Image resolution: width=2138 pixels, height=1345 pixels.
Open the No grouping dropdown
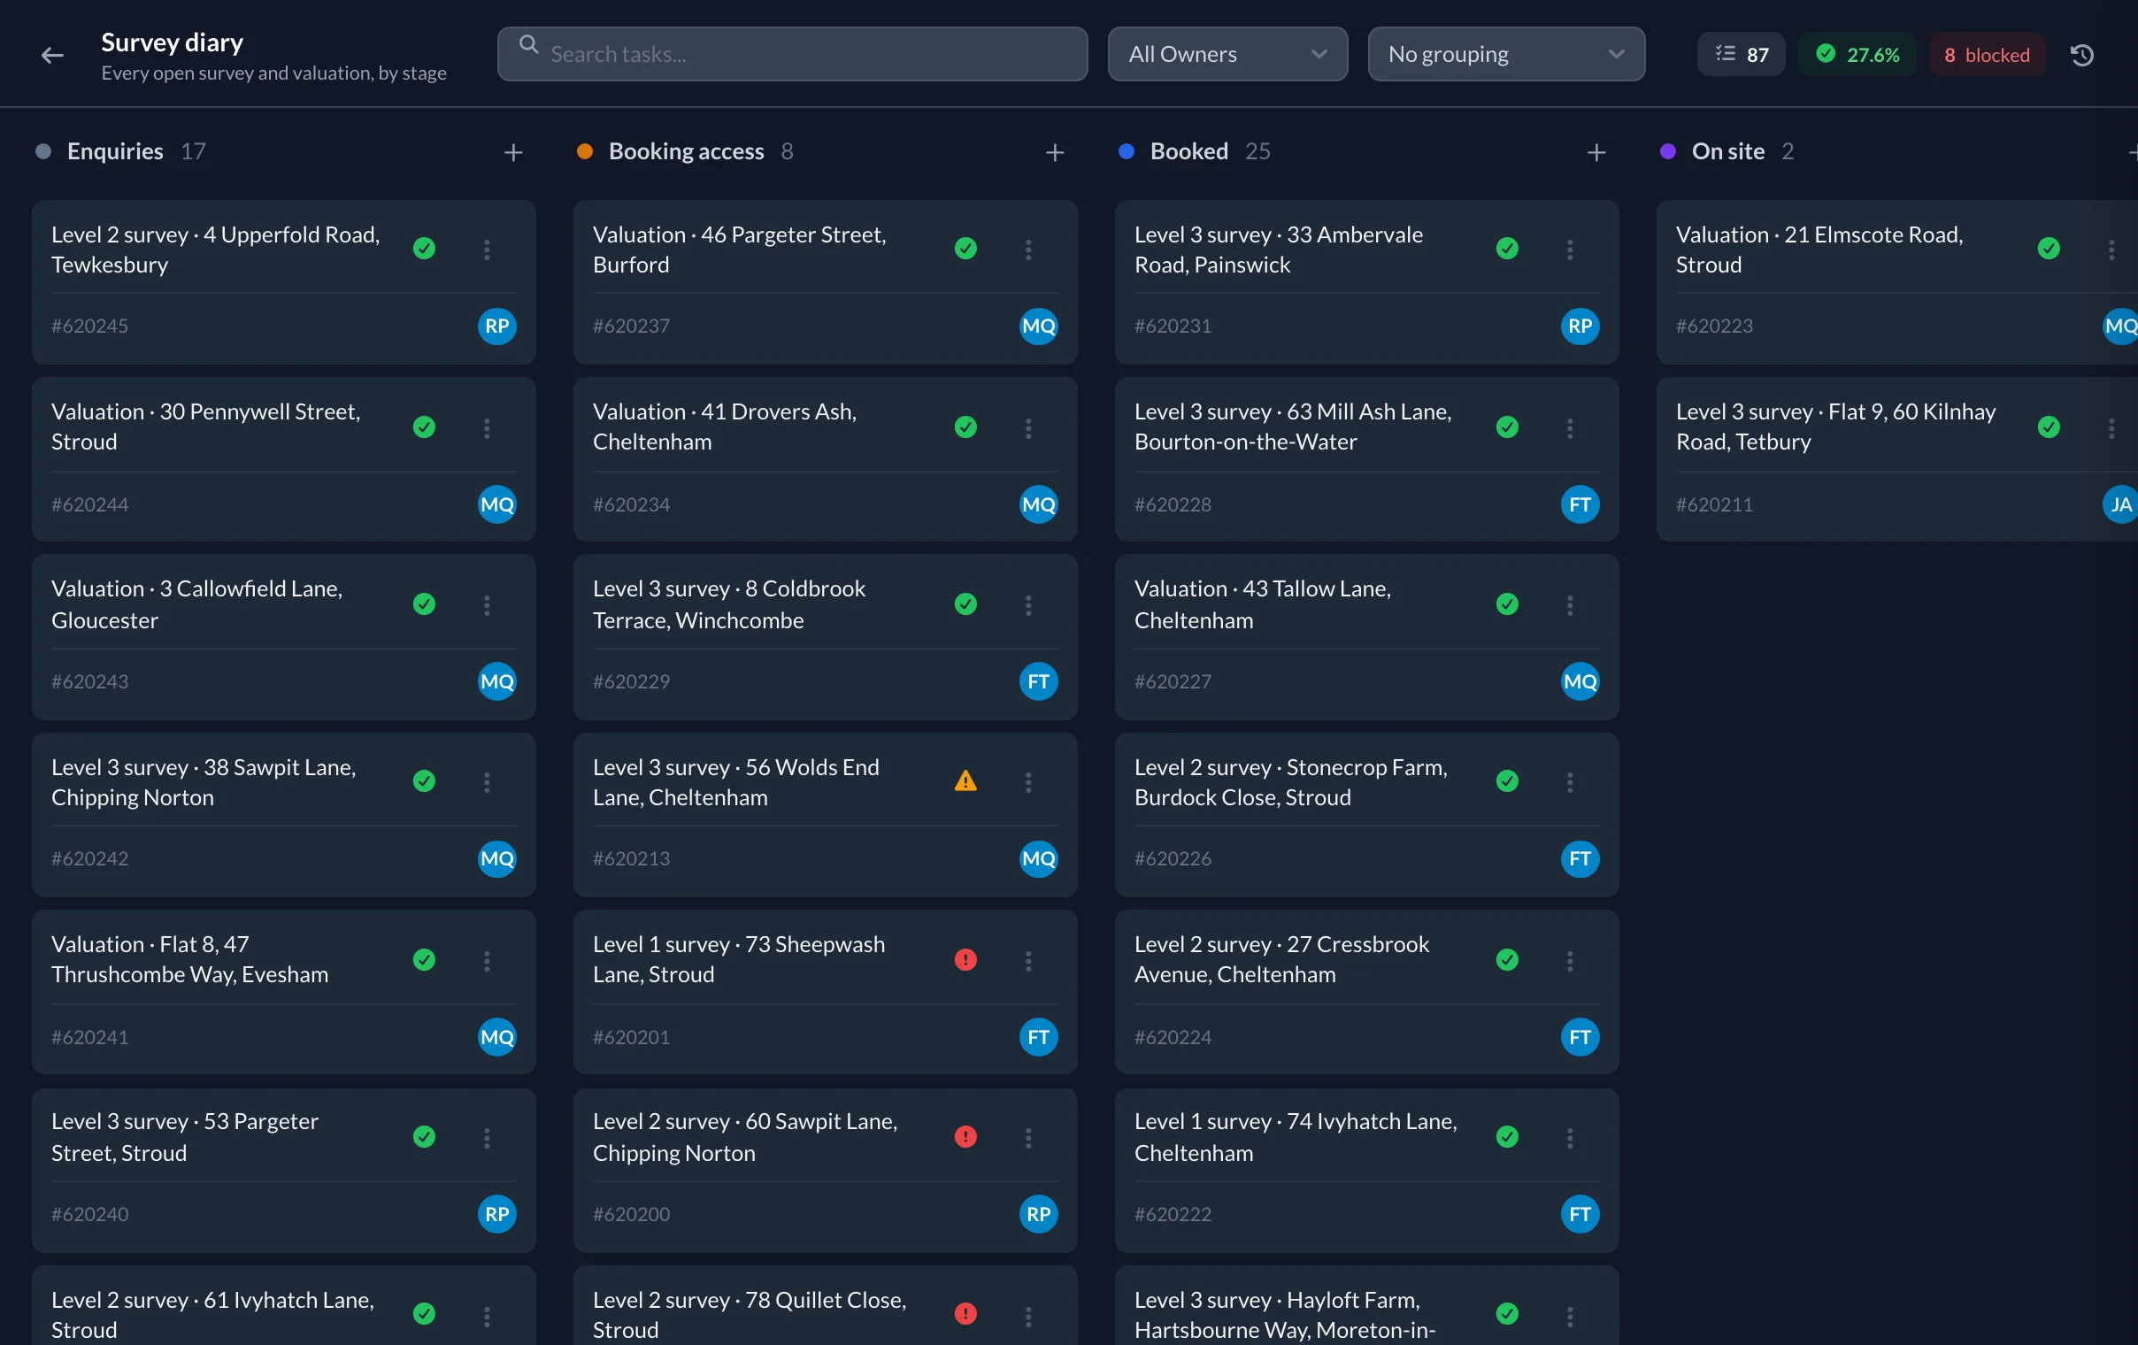point(1506,54)
